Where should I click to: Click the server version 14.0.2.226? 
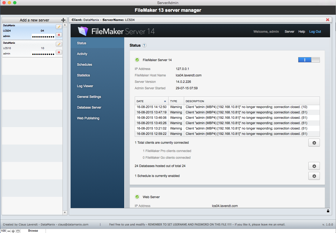(183, 82)
